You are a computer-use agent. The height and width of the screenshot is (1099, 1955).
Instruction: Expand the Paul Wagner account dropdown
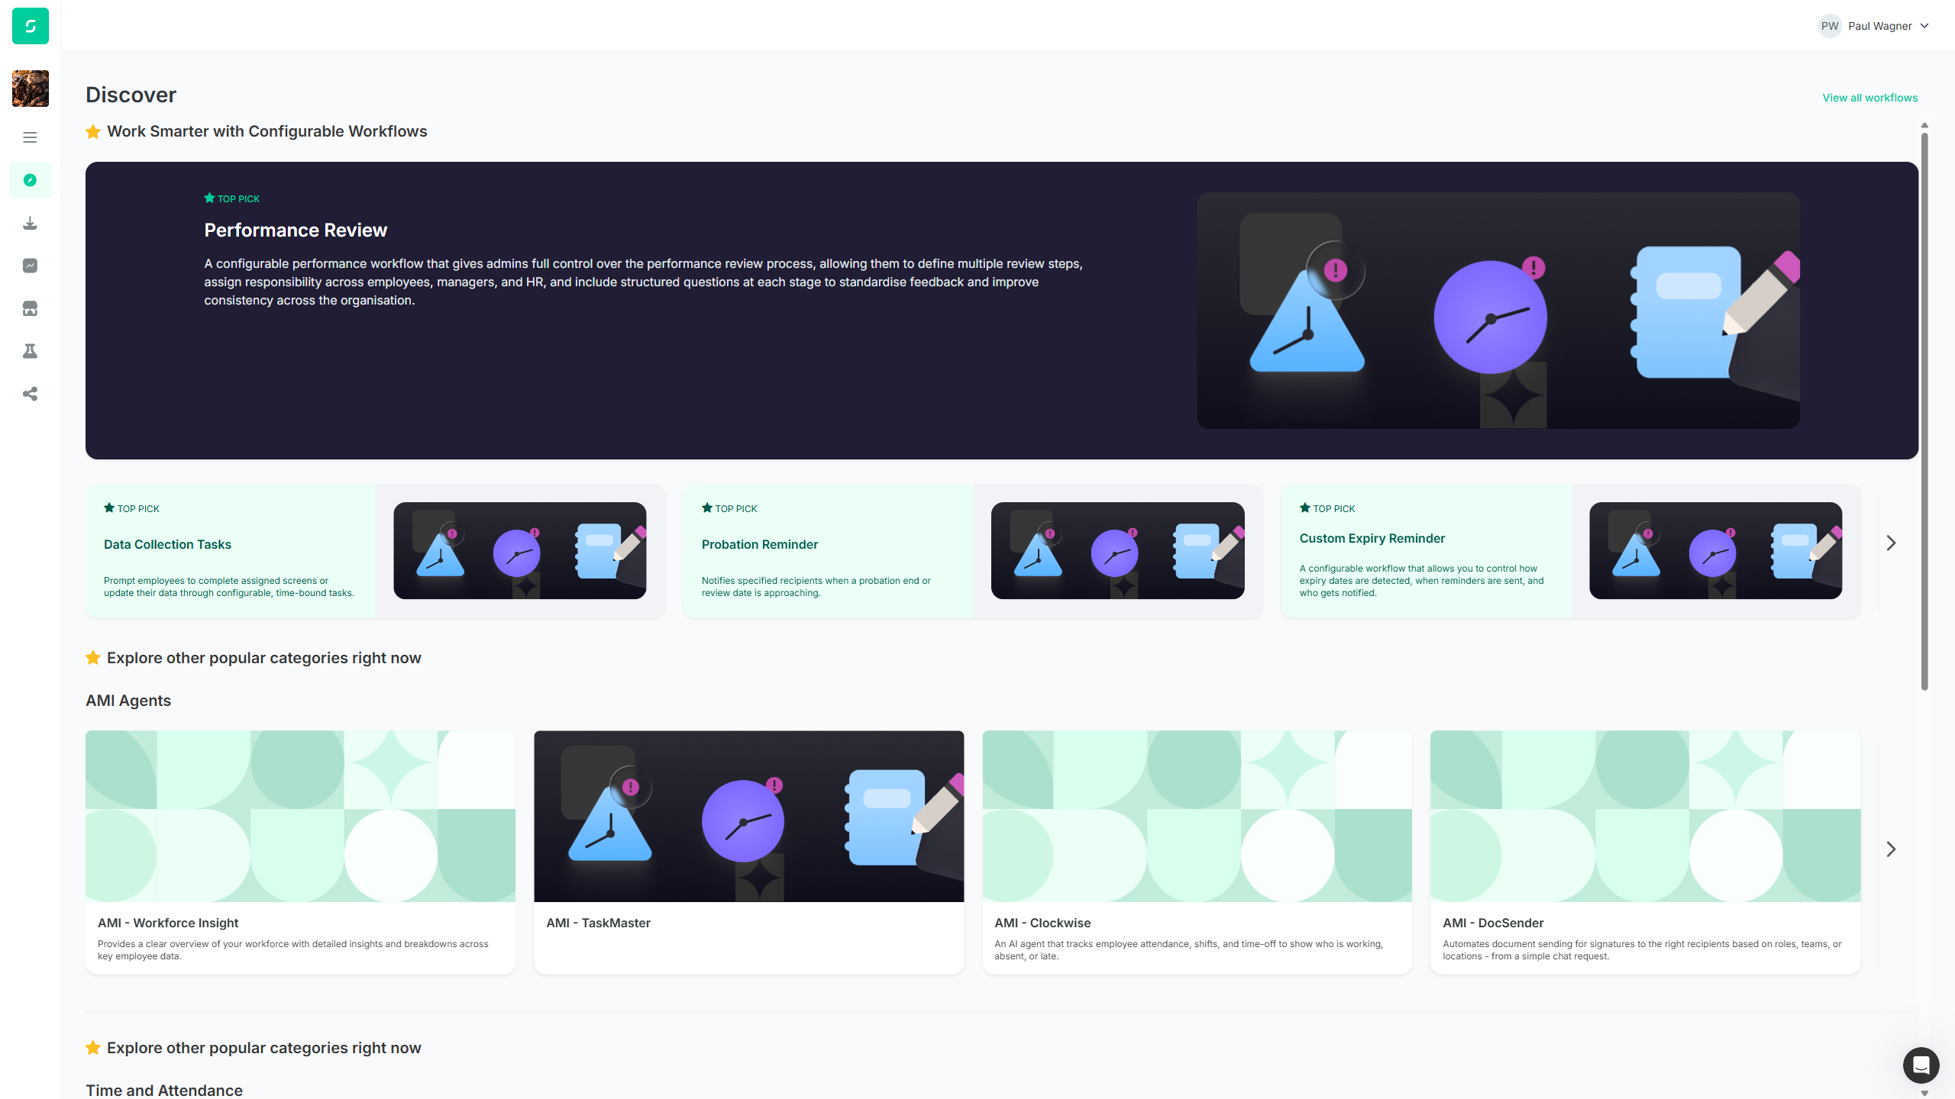pyautogui.click(x=1874, y=26)
